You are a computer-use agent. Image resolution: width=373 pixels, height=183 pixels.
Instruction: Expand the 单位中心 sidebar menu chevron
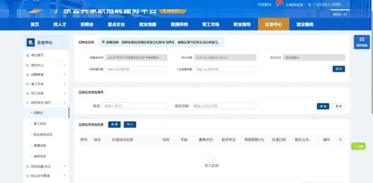[x=65, y=65]
